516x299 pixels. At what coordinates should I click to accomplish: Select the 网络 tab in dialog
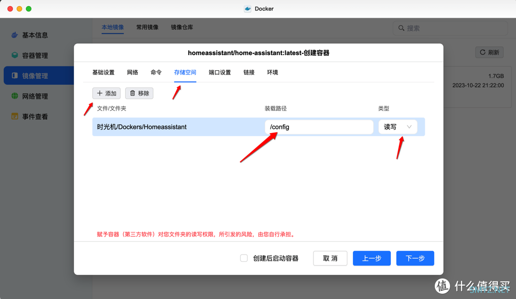pos(132,72)
